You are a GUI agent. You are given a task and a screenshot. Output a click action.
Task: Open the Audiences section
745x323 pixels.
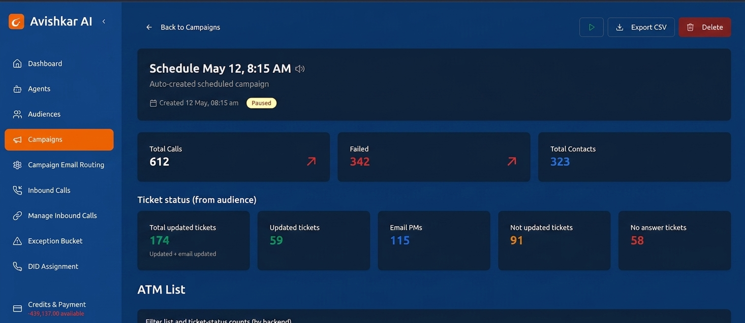[x=59, y=114]
